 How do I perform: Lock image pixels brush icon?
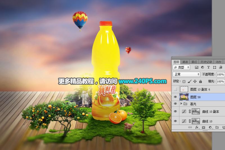pyautogui.click(x=189, y=81)
